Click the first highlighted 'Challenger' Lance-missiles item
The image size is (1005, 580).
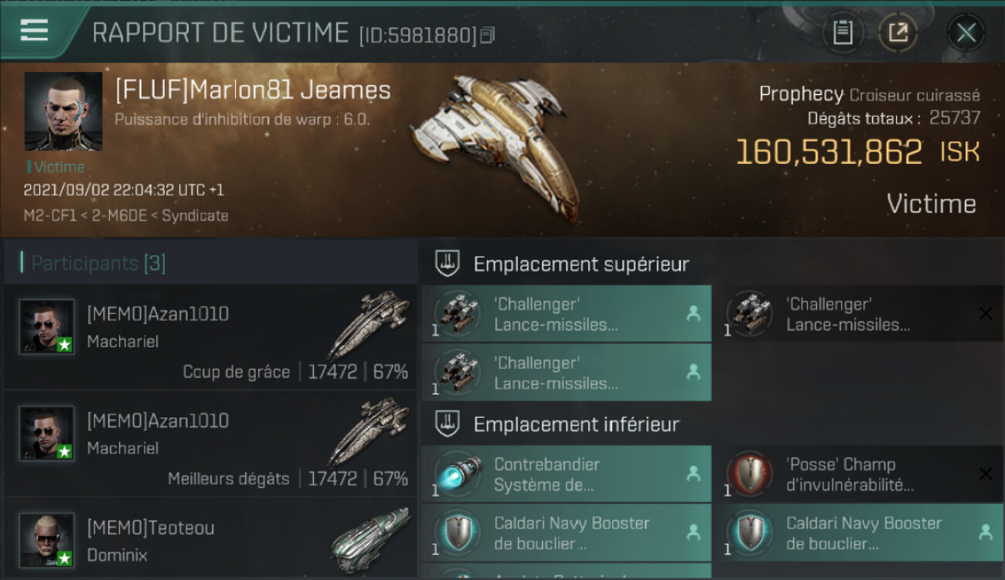tap(566, 314)
